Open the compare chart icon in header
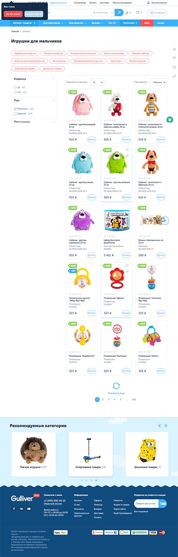Image resolution: width=178 pixels, height=557 pixels. point(127,13)
